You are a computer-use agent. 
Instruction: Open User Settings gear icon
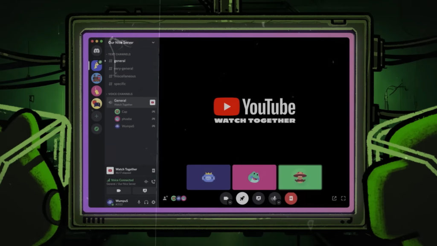click(x=153, y=202)
